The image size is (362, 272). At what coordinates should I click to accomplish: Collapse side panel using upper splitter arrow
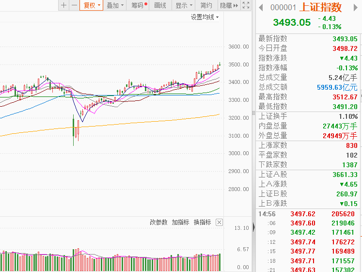pos(253,112)
